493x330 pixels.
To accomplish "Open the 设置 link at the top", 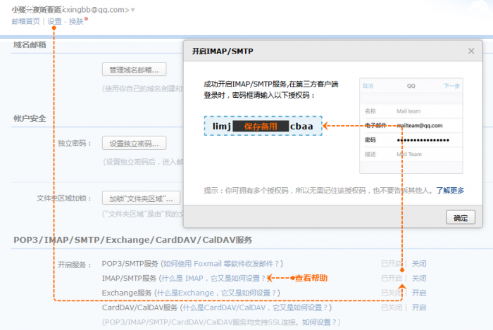I will (x=54, y=21).
